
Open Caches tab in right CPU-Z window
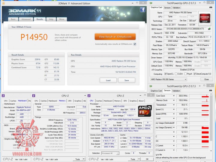pos(99,101)
